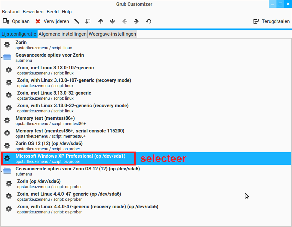This screenshot has height=227, width=292.
Task: Select Microsoft Windows XP Professional (op /dev/sda1)
Action: coord(70,156)
